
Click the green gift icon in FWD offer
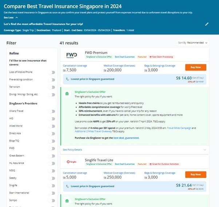(67, 93)
